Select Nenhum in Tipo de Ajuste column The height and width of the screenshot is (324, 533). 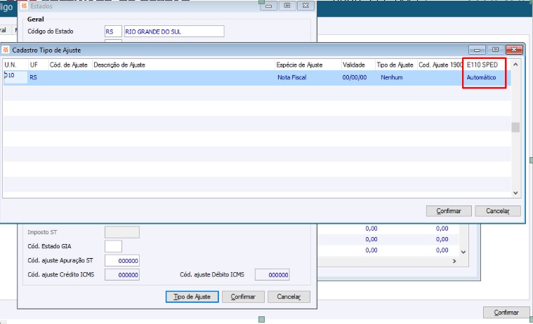click(392, 77)
